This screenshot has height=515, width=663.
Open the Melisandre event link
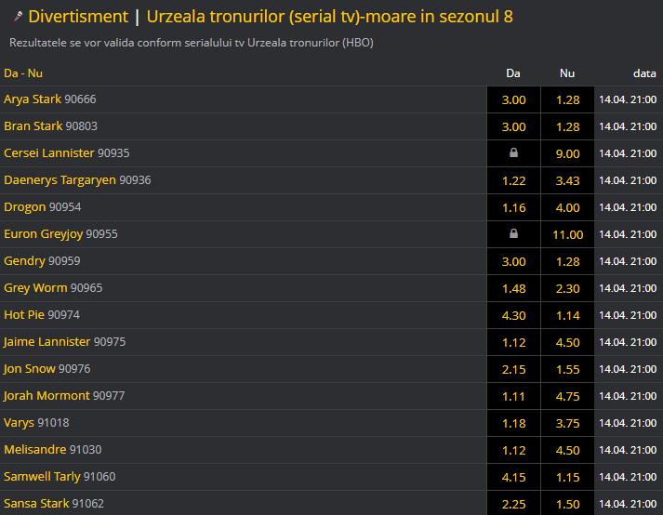click(35, 450)
